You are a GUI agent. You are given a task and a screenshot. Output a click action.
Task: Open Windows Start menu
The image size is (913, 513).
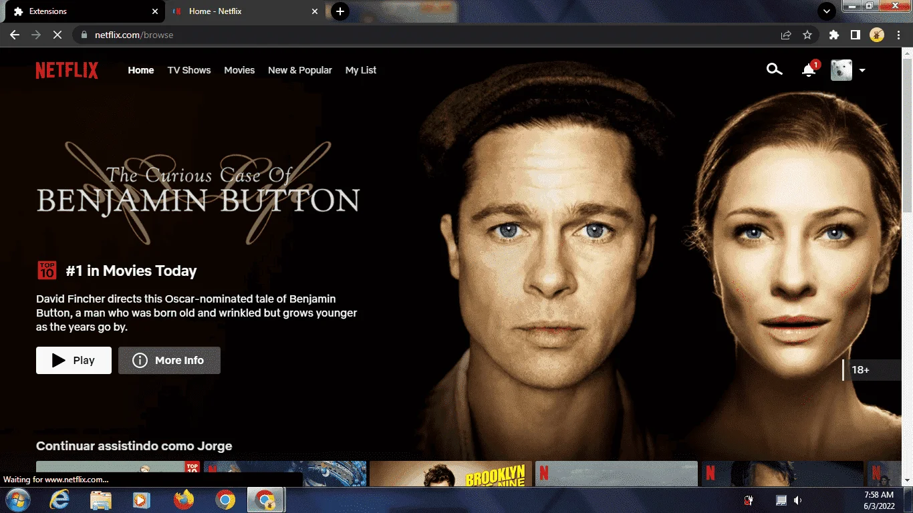click(17, 500)
